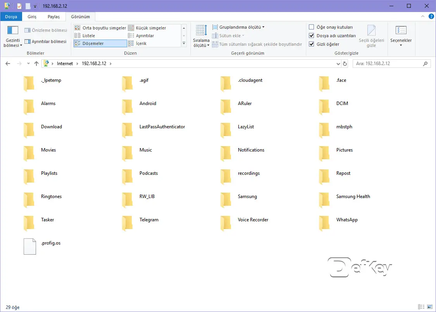
Task: Open the Gezinti bölmesi navigation pane menu
Action: 12,37
